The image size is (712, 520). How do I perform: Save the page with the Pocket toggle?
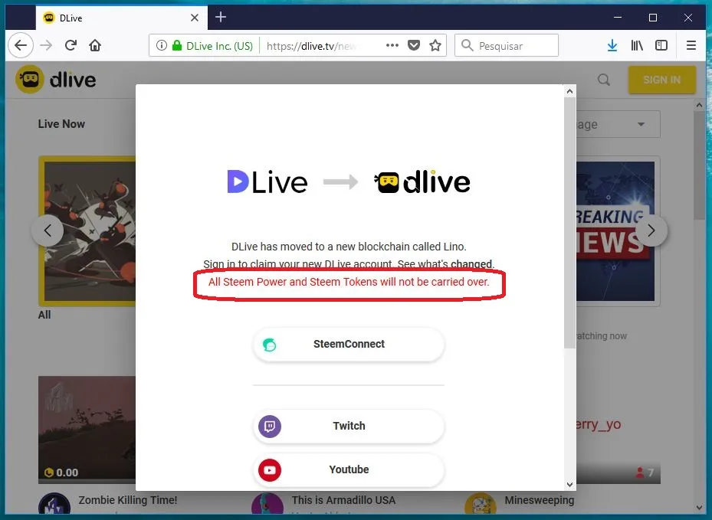tap(414, 45)
